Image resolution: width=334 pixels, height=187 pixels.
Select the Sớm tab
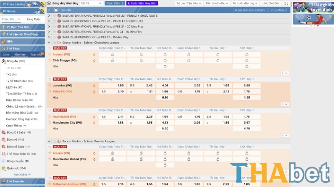[x=6, y=55]
